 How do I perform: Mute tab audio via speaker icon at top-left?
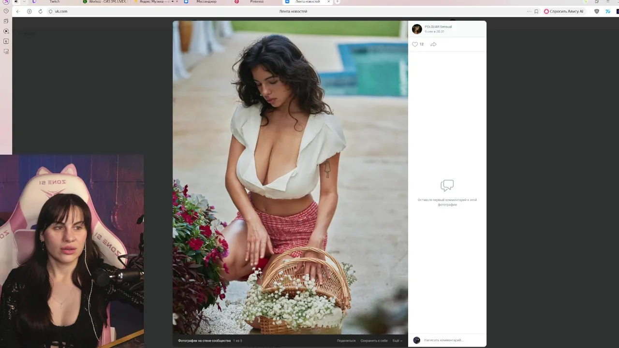click(16, 2)
